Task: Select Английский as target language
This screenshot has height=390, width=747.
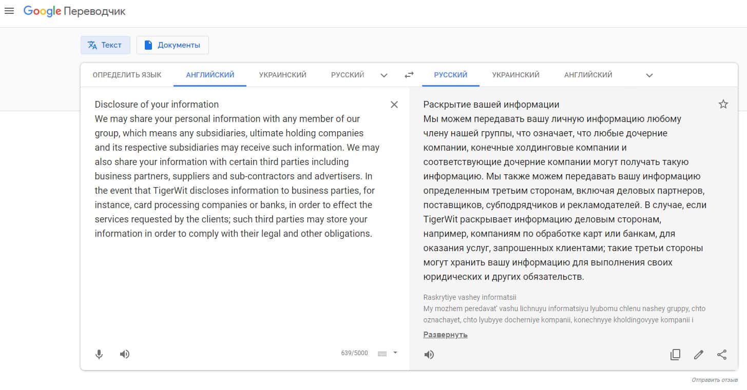Action: click(588, 75)
